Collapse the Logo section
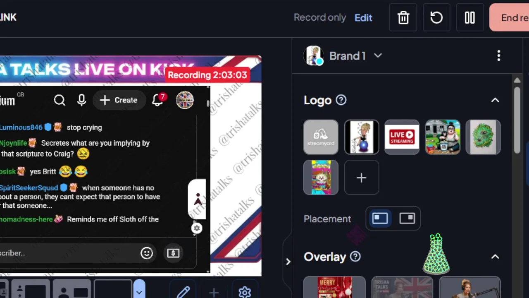This screenshot has width=529, height=298. click(x=495, y=100)
